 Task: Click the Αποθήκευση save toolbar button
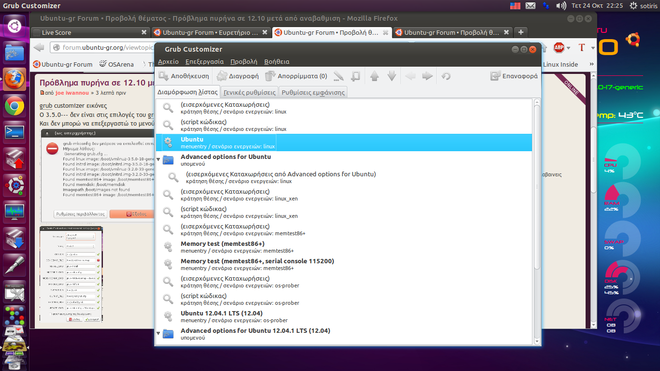[184, 76]
